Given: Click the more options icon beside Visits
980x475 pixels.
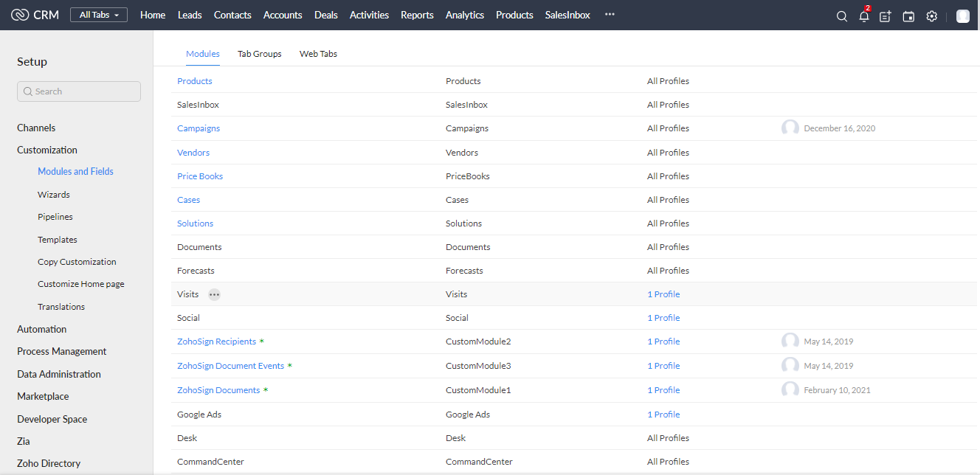Looking at the screenshot, I should click(x=214, y=294).
